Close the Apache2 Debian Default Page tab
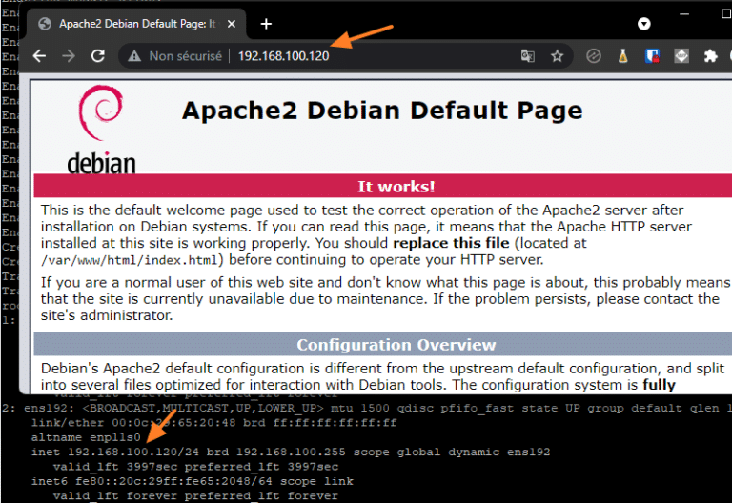Viewport: 732px width, 503px height. tap(234, 24)
